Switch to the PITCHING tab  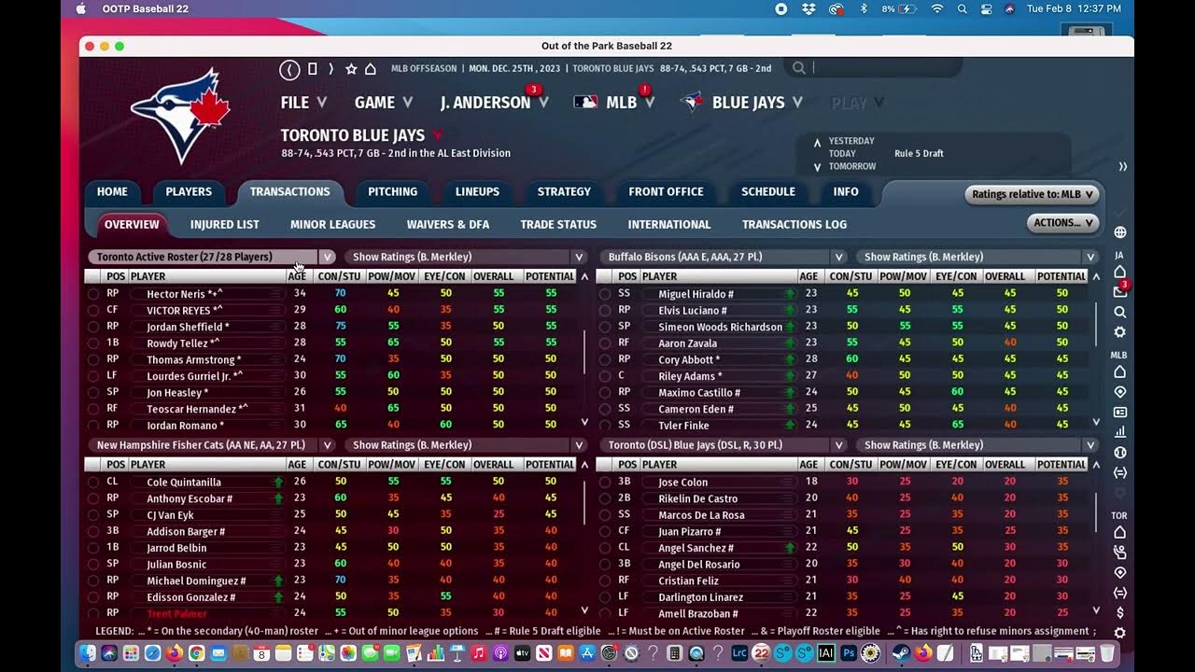pos(392,191)
